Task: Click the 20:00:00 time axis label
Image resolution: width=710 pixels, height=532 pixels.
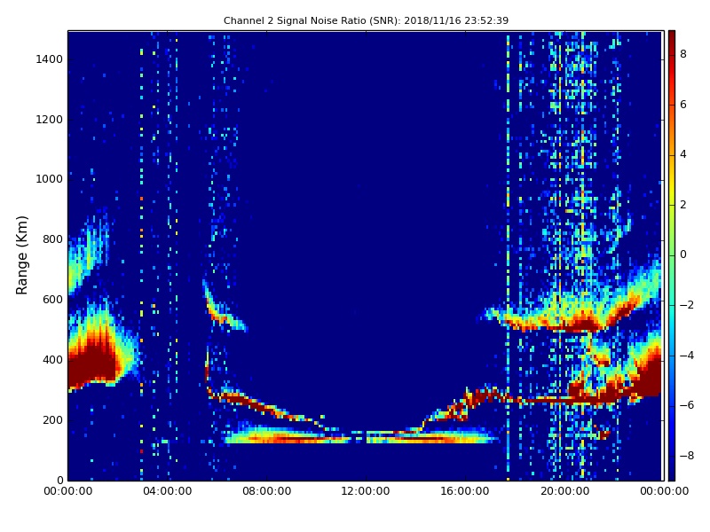Action: (x=564, y=491)
